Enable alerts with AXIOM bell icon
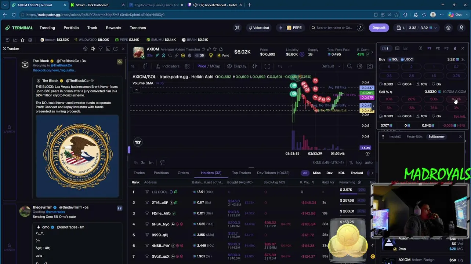The height and width of the screenshot is (264, 471). 221,49
